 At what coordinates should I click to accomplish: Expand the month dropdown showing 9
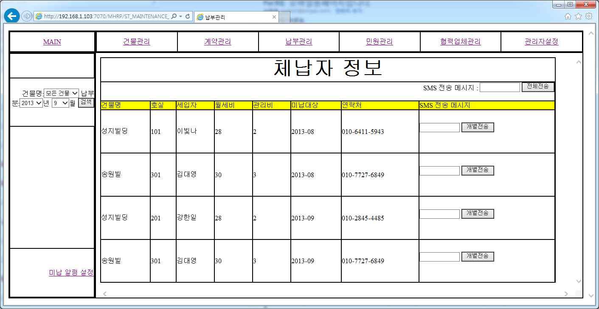click(x=60, y=103)
